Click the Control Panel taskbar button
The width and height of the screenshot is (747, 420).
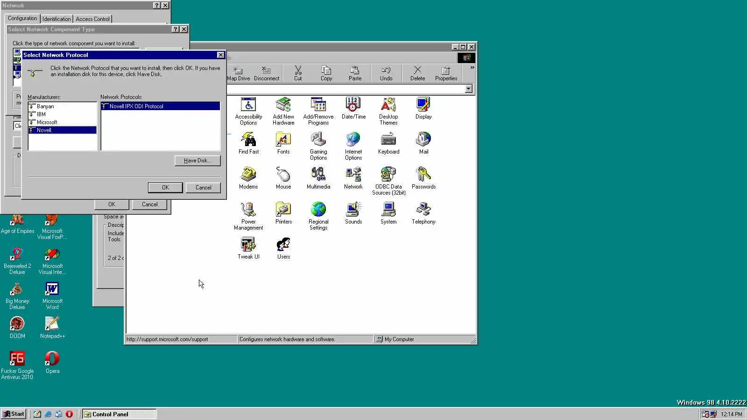click(x=120, y=414)
